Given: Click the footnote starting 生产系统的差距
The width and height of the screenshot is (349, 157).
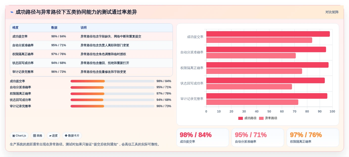Looking at the screenshot, I should pos(85,144).
